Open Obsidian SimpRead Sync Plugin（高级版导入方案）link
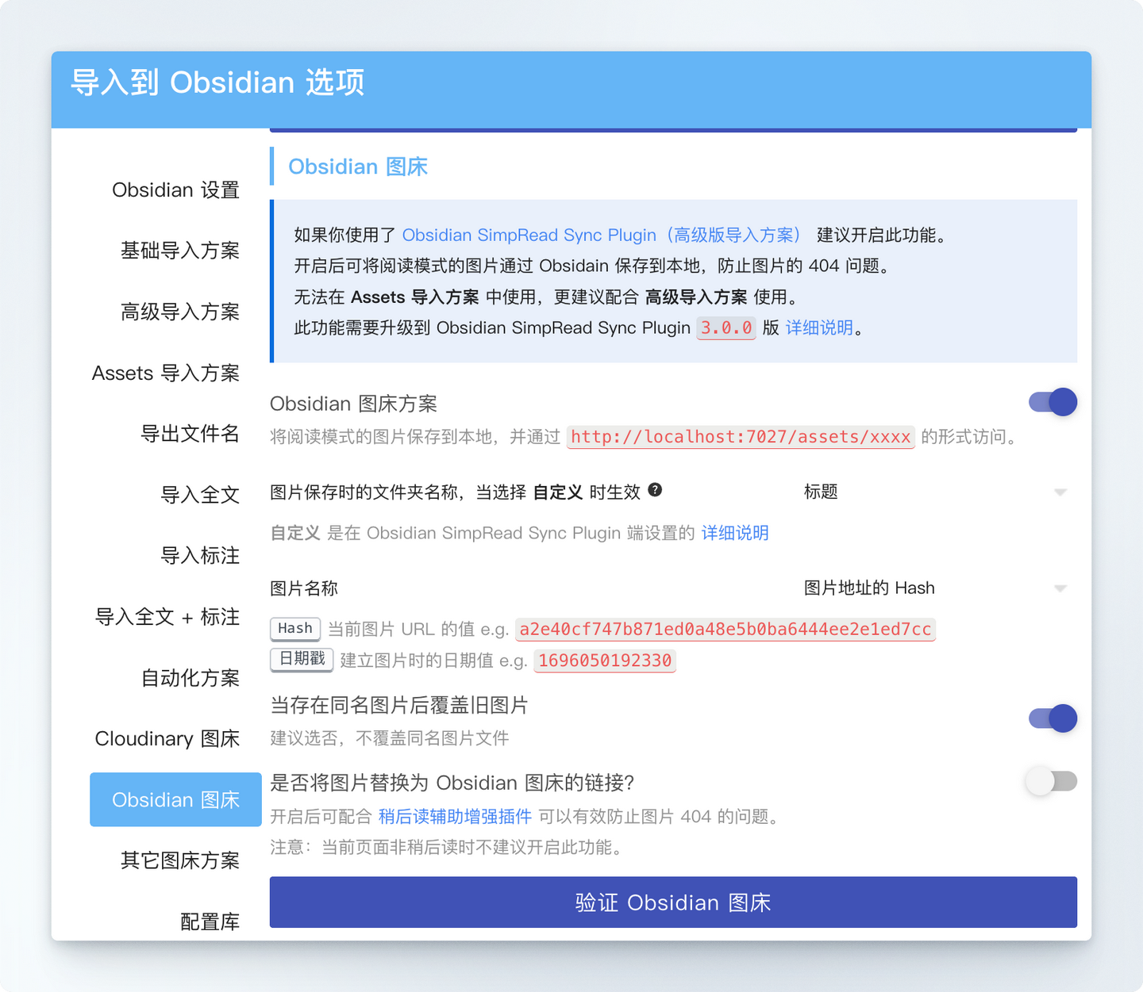The width and height of the screenshot is (1143, 992). tap(602, 236)
